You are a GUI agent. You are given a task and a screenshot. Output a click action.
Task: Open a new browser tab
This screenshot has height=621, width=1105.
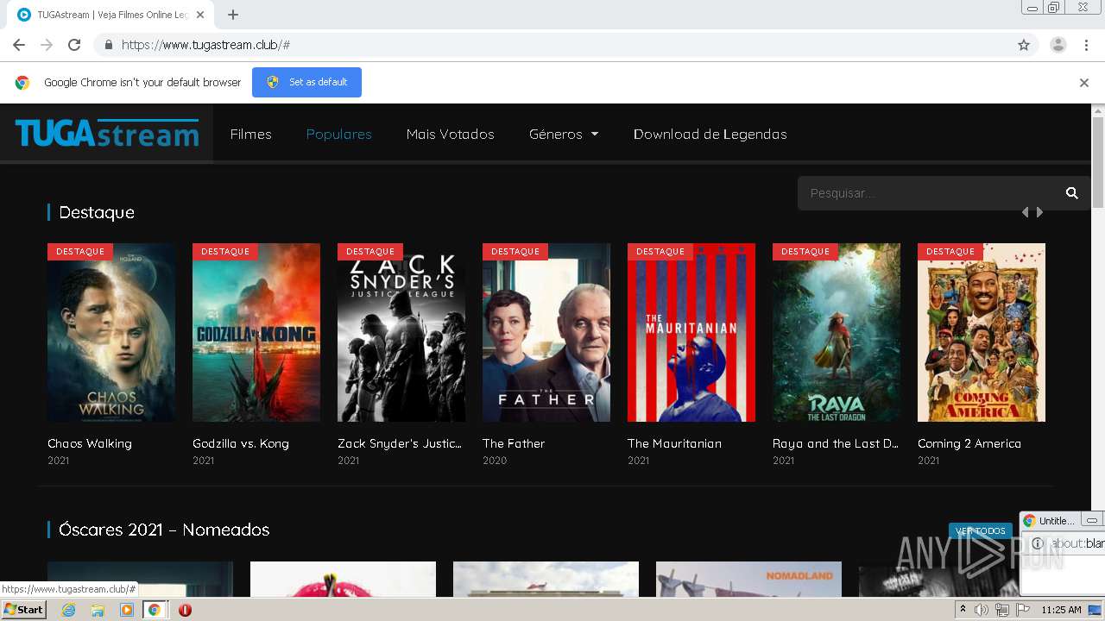[x=233, y=15]
